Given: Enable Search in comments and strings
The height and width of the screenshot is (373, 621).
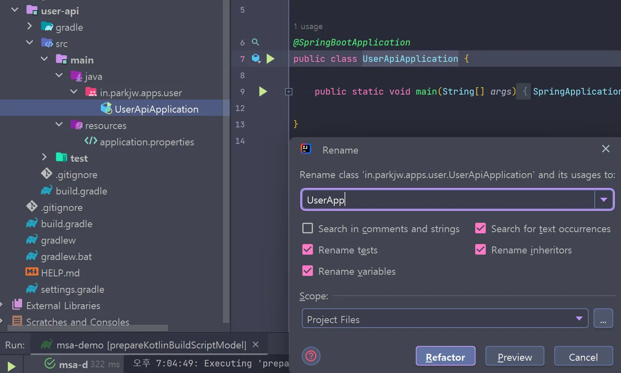Looking at the screenshot, I should (x=308, y=228).
